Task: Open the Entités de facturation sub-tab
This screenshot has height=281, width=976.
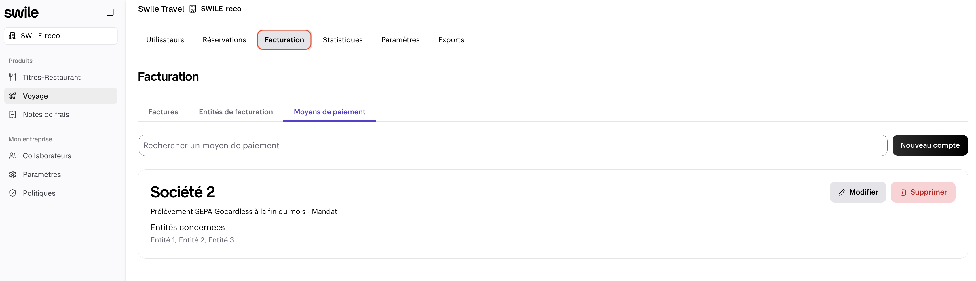Action: 236,112
